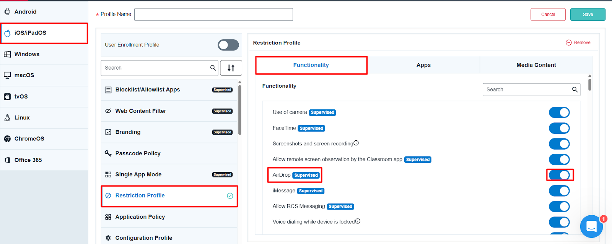Select macOS platform in sidebar
The image size is (612, 244).
coord(44,75)
